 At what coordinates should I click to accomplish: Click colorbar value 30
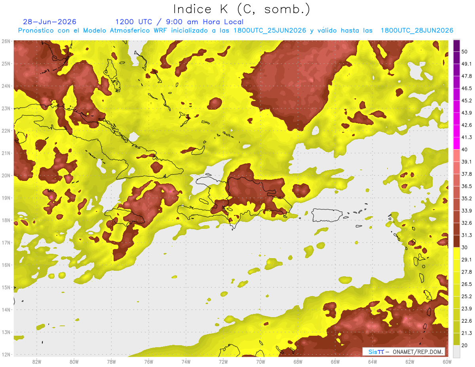point(465,247)
